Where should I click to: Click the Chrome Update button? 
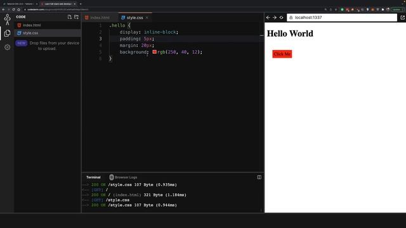coord(397,9)
